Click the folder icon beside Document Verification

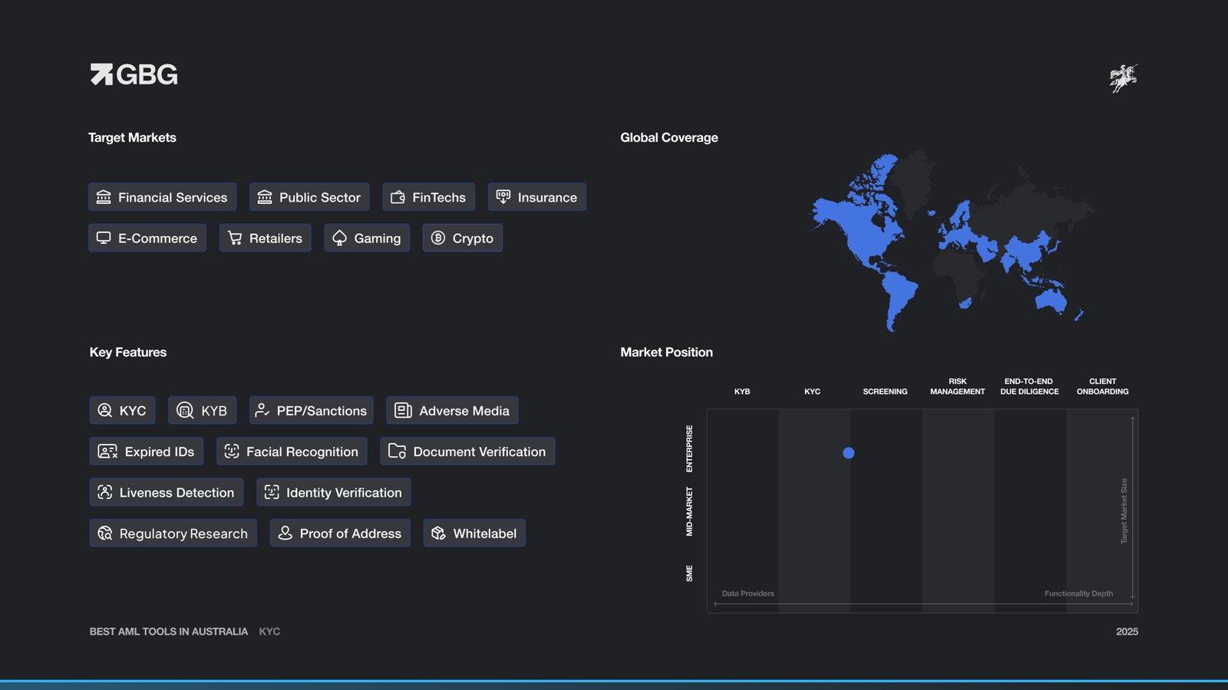tap(397, 451)
